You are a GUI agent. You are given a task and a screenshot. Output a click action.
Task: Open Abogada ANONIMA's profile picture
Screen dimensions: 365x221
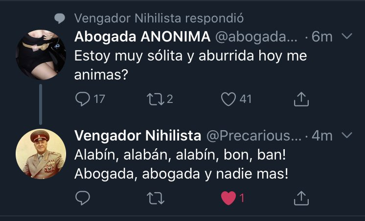tap(41, 55)
